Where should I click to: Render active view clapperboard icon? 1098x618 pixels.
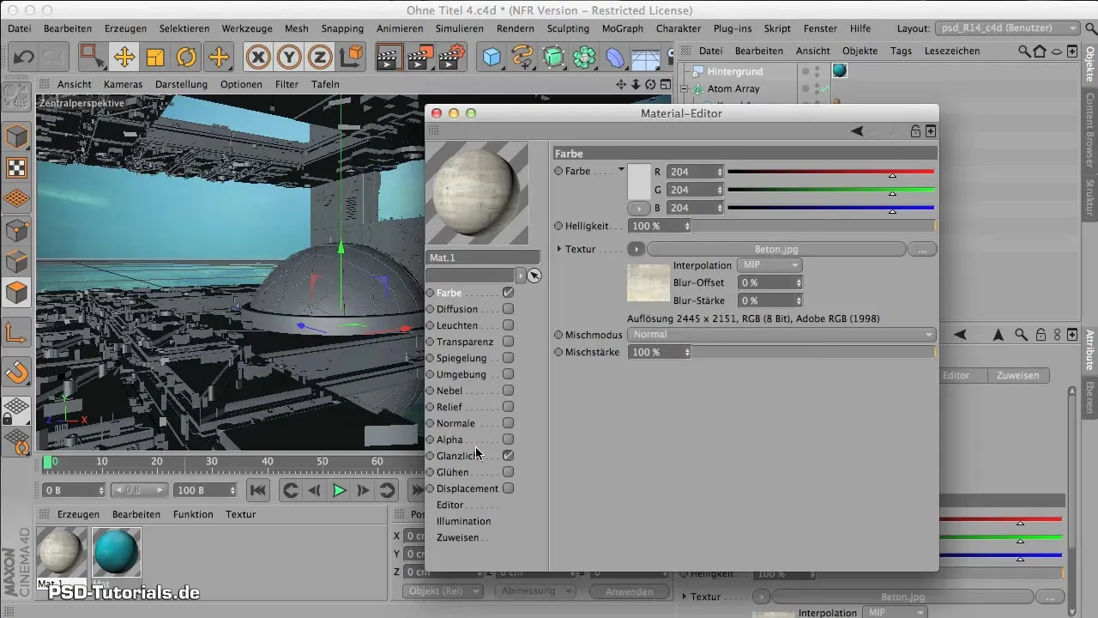[x=389, y=58]
